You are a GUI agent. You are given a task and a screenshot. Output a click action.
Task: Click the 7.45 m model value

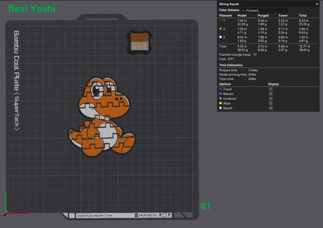tap(242, 21)
